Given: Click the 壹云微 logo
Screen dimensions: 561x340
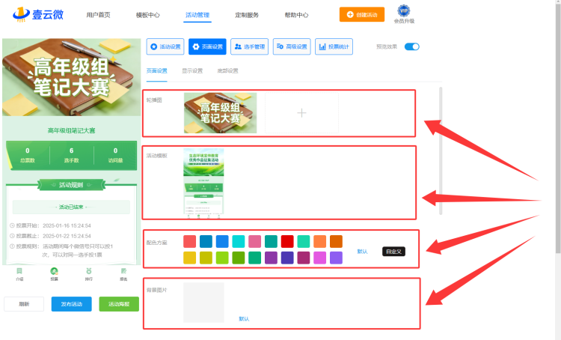Looking at the screenshot, I should [x=38, y=14].
